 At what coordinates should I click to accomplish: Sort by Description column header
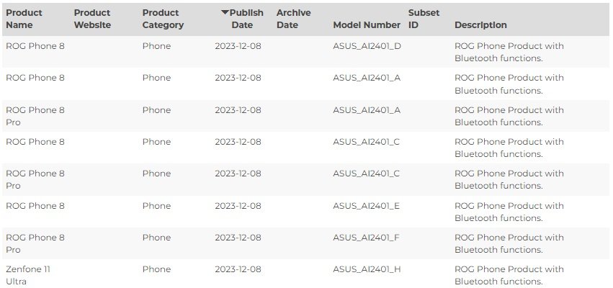(480, 25)
